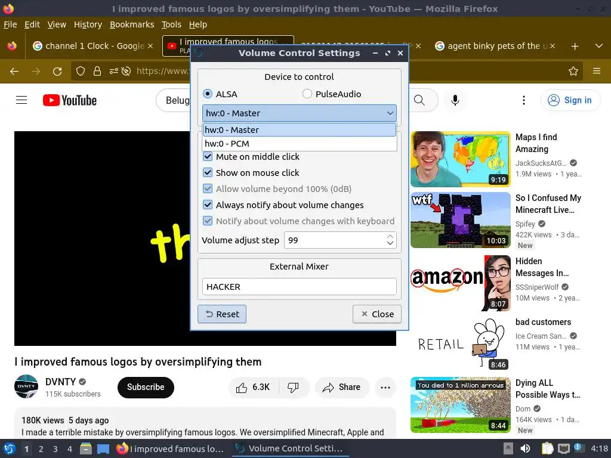The width and height of the screenshot is (611, 458).
Task: Click the taskbar network monitor icon
Action: (x=563, y=448)
